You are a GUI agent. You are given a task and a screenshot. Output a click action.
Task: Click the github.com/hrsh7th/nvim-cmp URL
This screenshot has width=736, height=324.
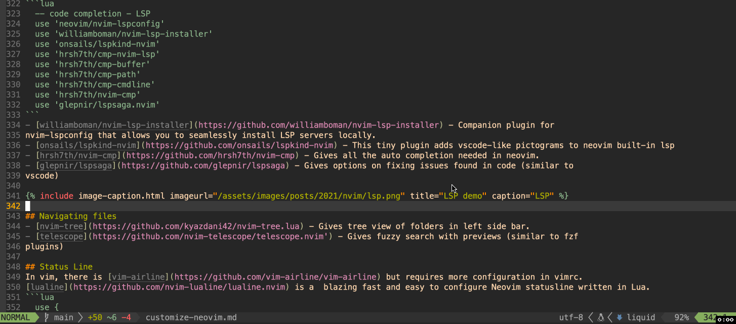(x=211, y=155)
